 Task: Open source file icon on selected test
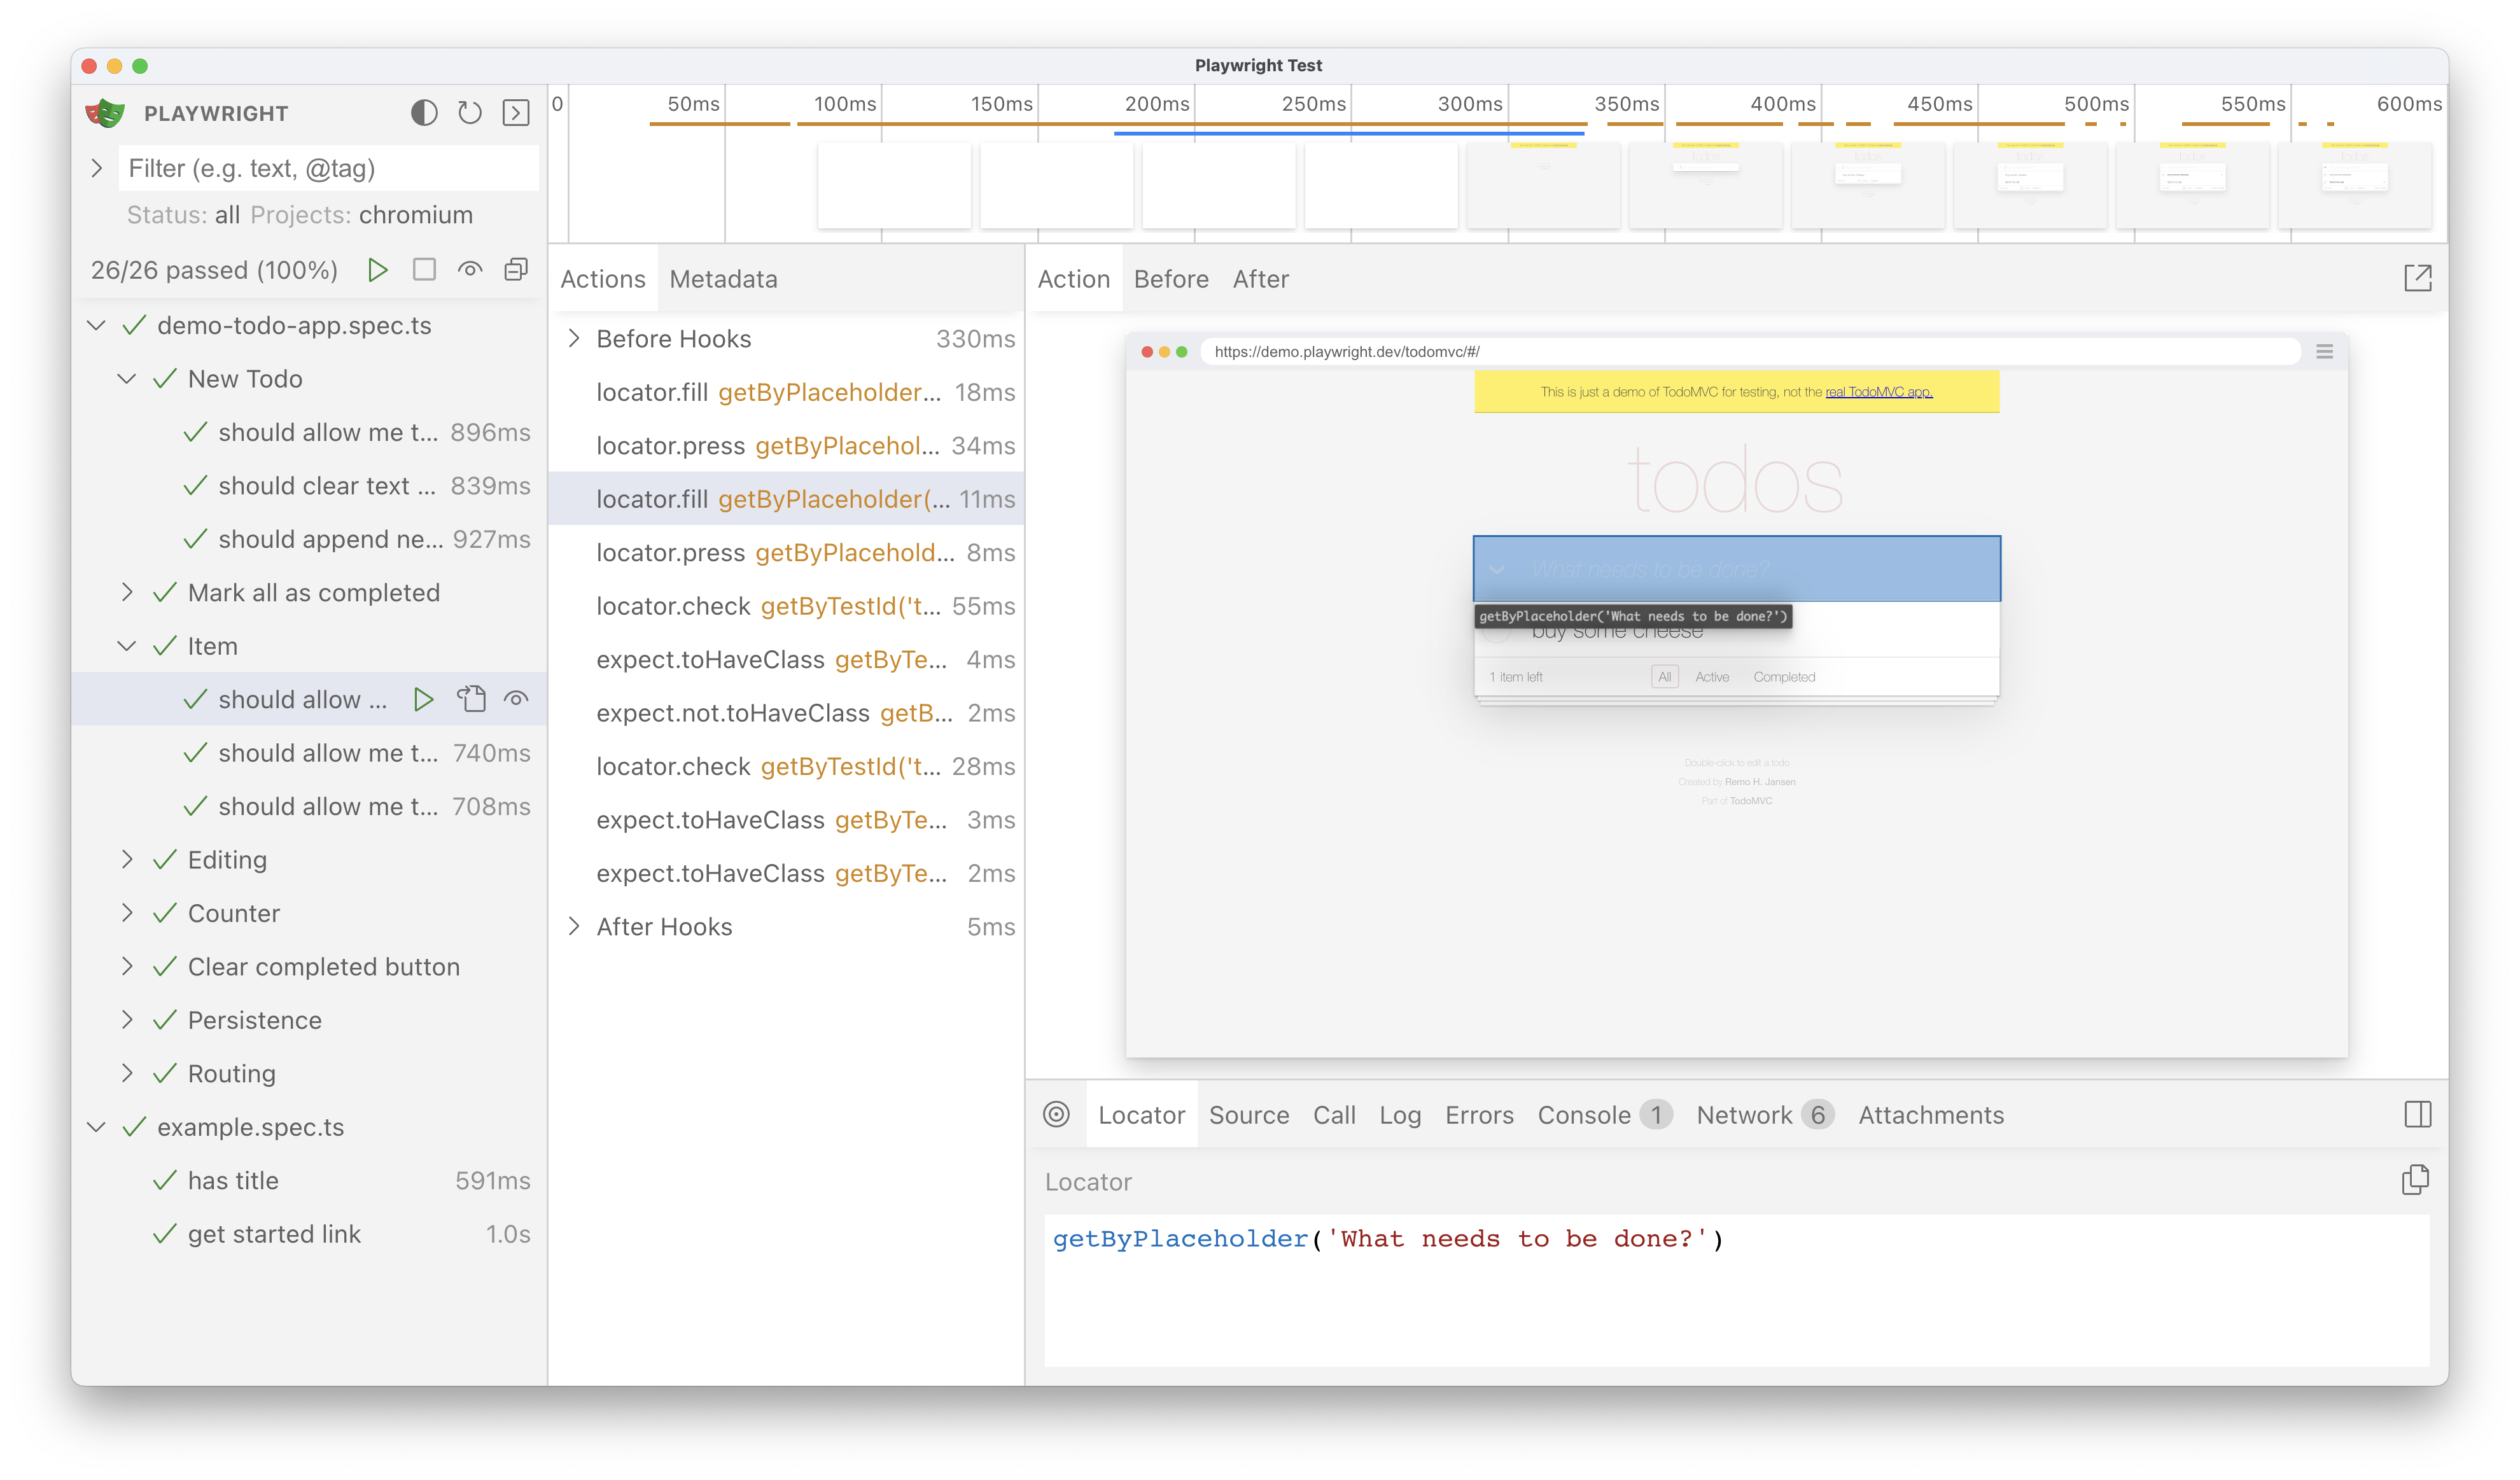pyautogui.click(x=471, y=699)
